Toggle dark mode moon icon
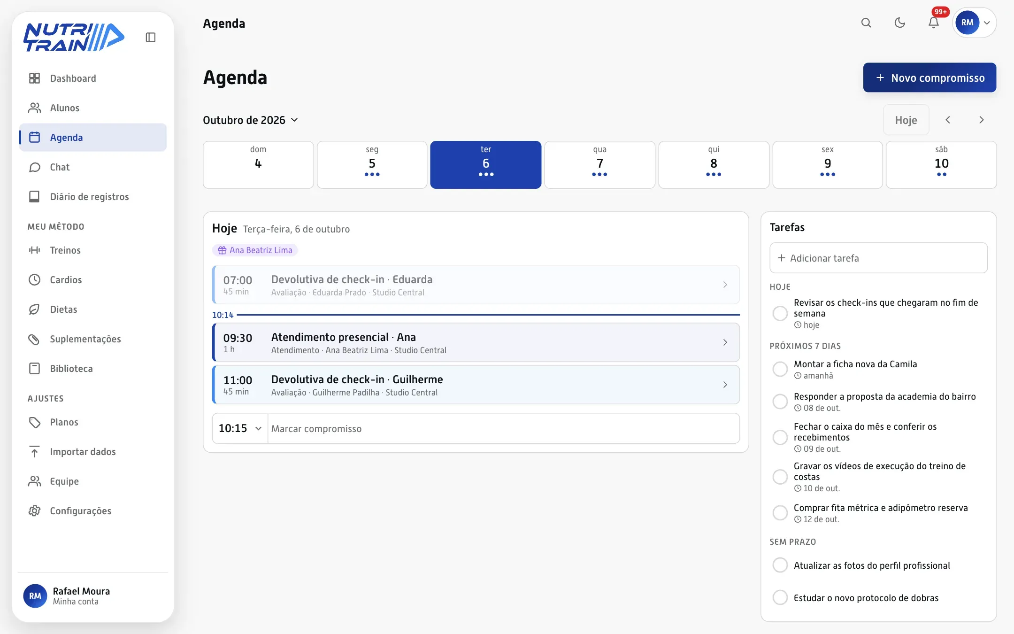This screenshot has width=1014, height=634. pyautogui.click(x=900, y=23)
